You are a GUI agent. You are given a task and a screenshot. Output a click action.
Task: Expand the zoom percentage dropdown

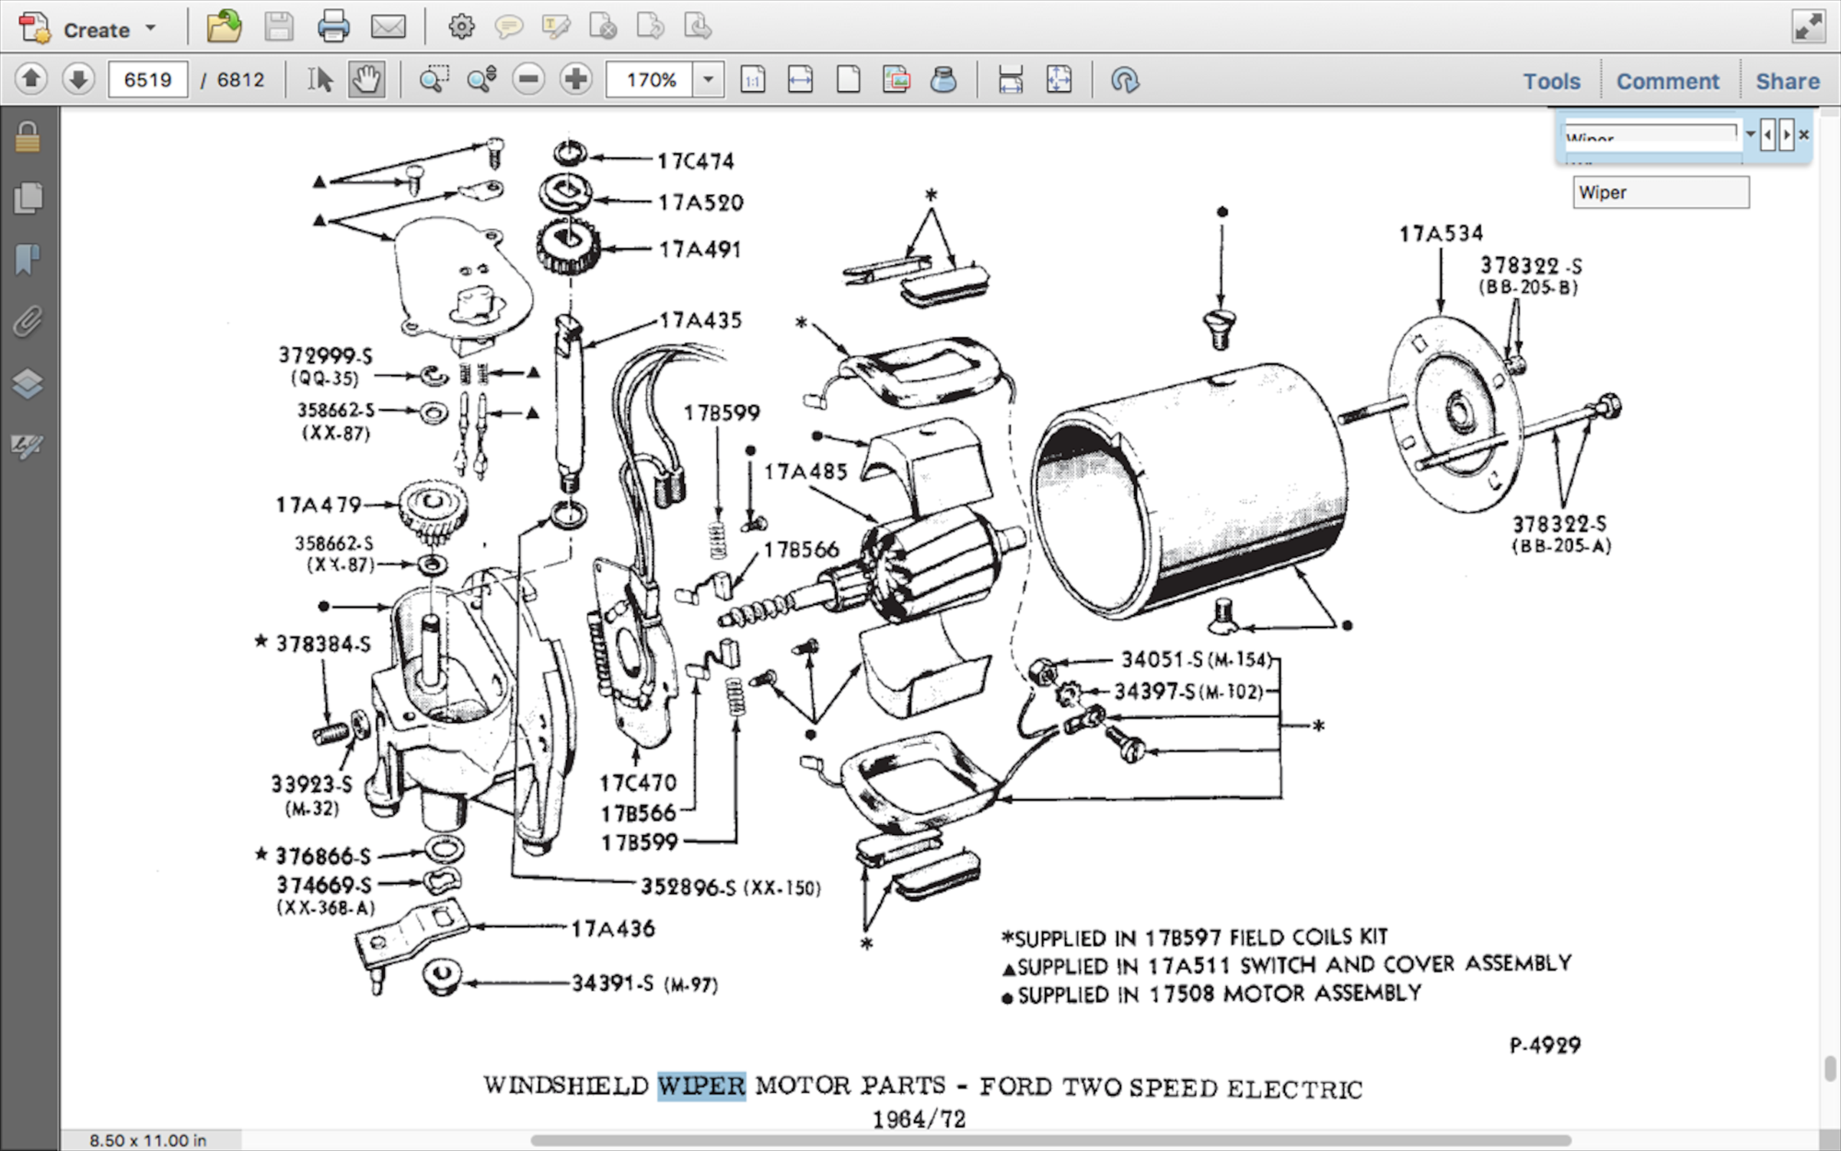tap(708, 80)
